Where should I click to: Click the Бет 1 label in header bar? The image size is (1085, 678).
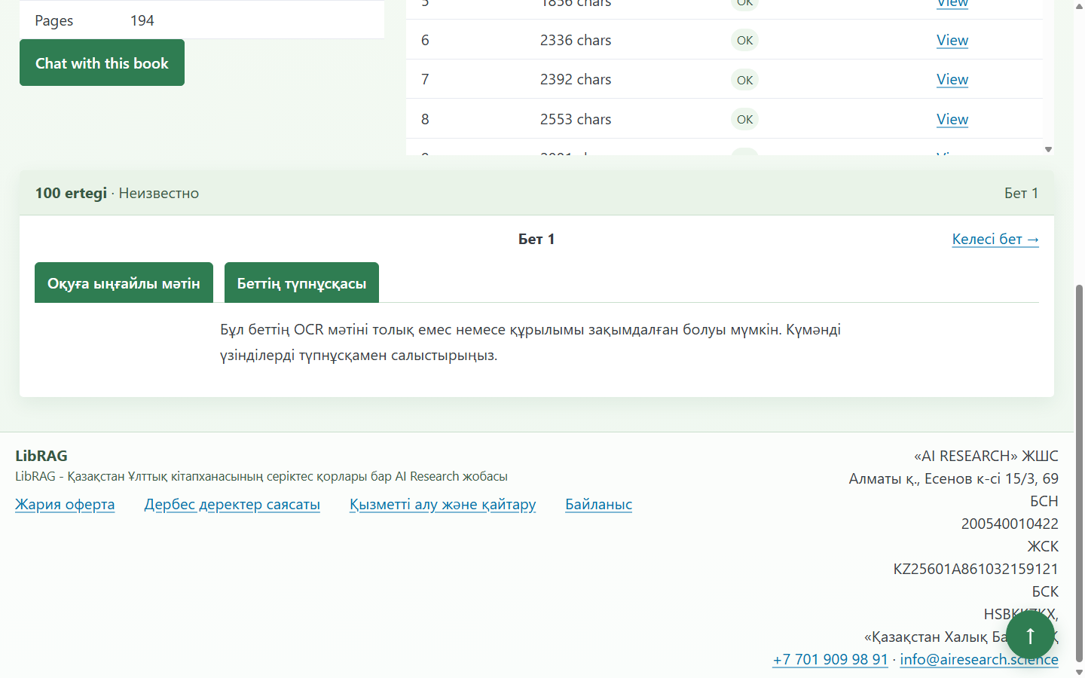pos(1021,193)
